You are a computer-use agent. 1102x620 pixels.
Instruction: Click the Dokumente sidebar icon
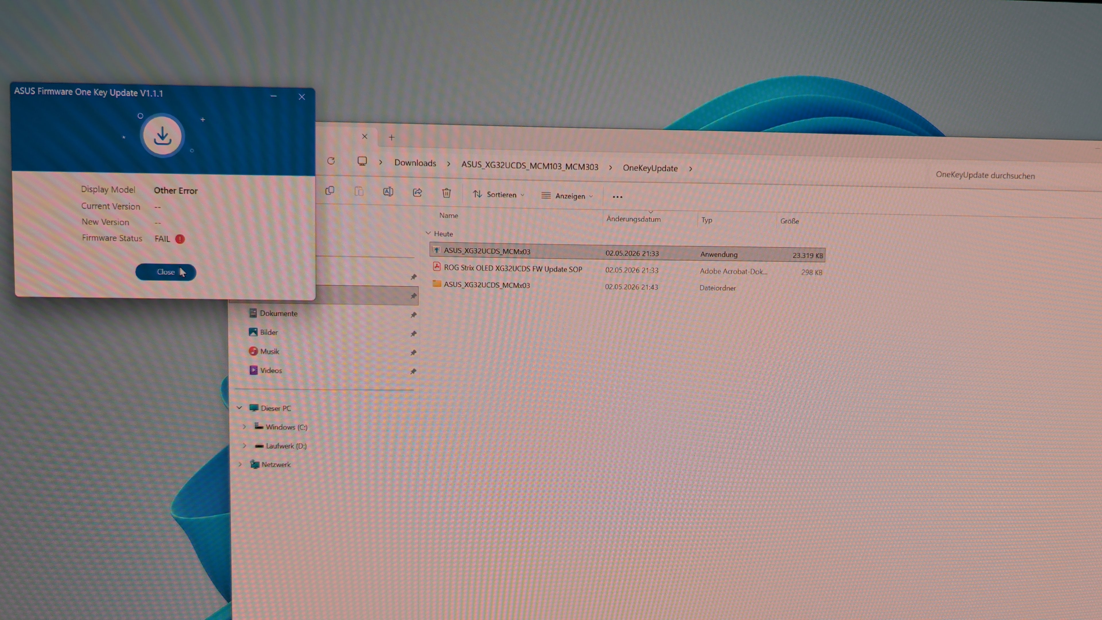(x=253, y=313)
